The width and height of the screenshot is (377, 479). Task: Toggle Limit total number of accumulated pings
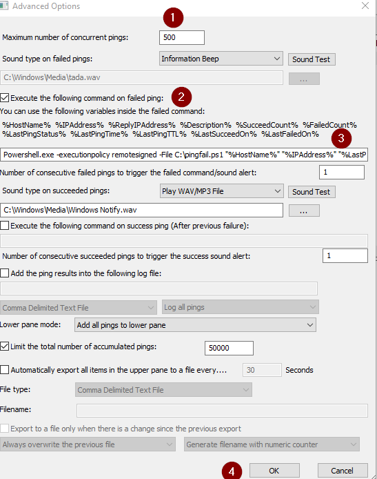pyautogui.click(x=5, y=346)
